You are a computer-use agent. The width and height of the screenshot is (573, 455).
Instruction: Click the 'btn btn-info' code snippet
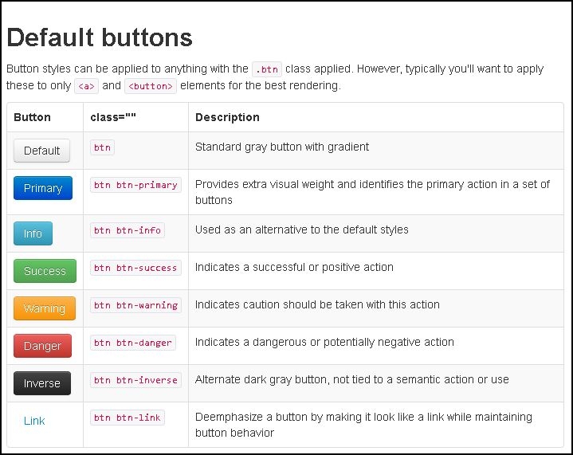128,230
